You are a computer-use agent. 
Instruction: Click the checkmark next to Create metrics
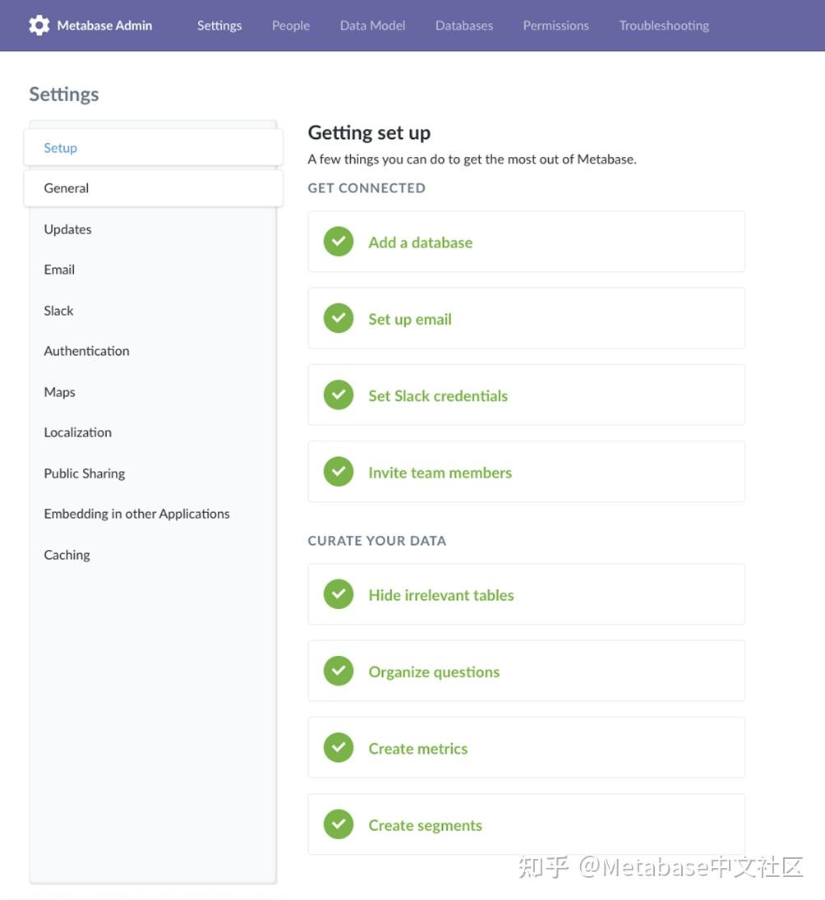pos(339,748)
